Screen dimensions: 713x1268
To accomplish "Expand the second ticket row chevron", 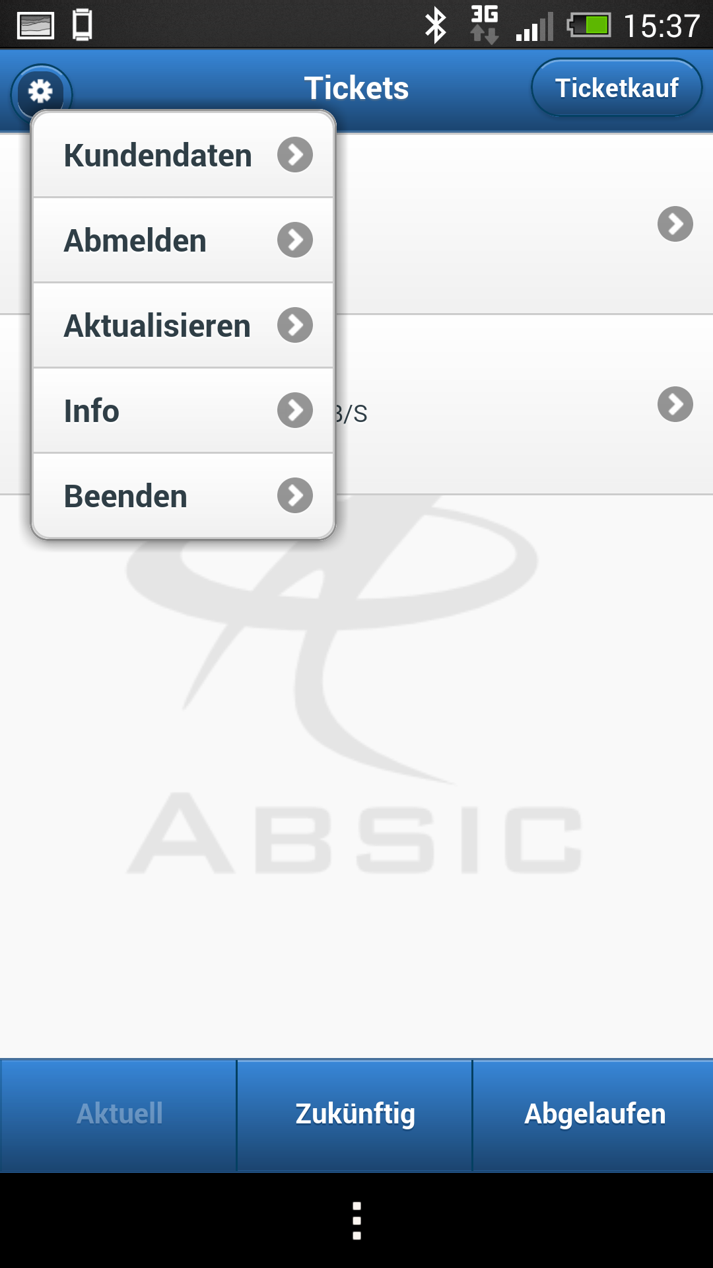I will (x=675, y=404).
